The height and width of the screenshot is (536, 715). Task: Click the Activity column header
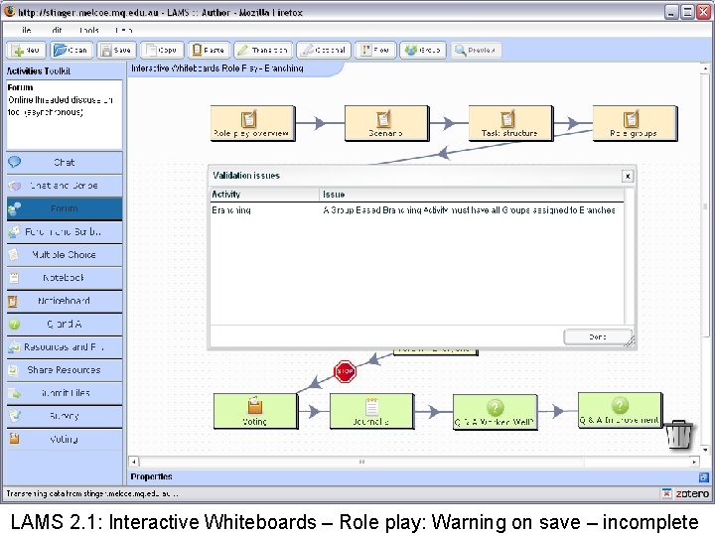pyautogui.click(x=264, y=195)
